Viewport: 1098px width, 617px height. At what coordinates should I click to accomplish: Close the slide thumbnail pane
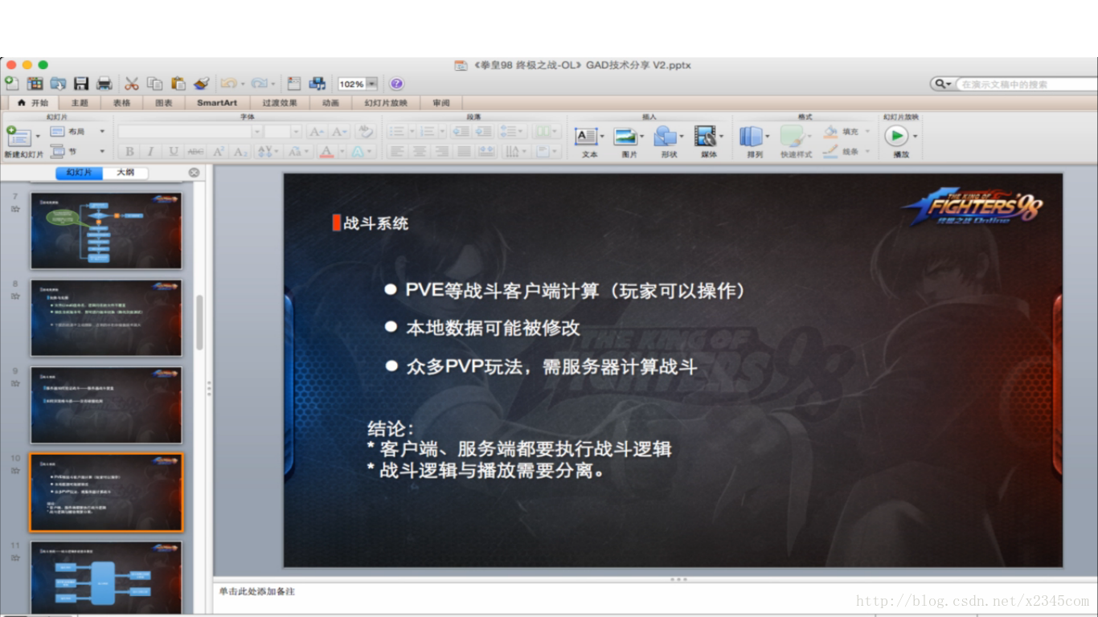pos(194,173)
